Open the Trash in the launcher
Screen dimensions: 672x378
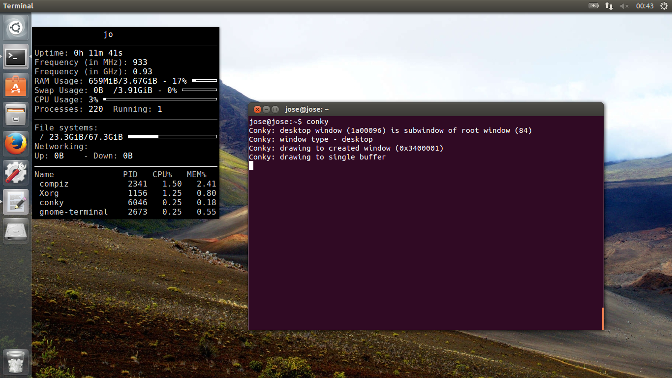[16, 362]
